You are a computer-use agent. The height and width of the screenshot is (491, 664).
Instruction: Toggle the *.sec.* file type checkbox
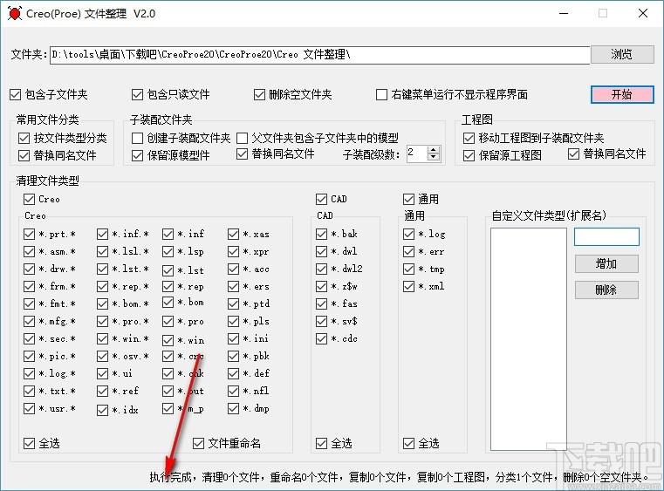(x=29, y=338)
